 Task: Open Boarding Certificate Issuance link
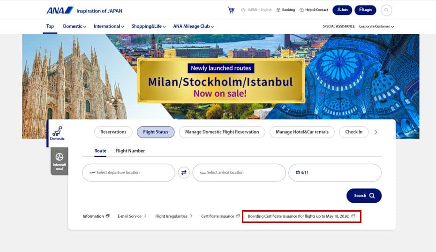click(301, 216)
